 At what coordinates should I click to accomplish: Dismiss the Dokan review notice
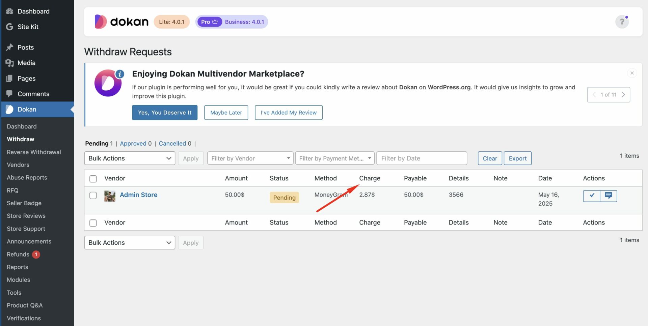pos(632,73)
